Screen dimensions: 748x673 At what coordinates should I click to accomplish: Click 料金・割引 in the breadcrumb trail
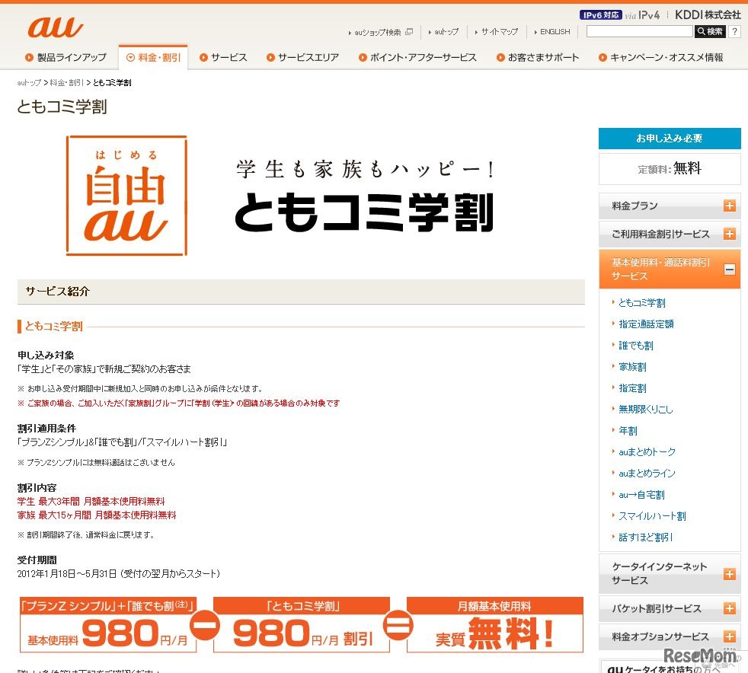click(65, 83)
